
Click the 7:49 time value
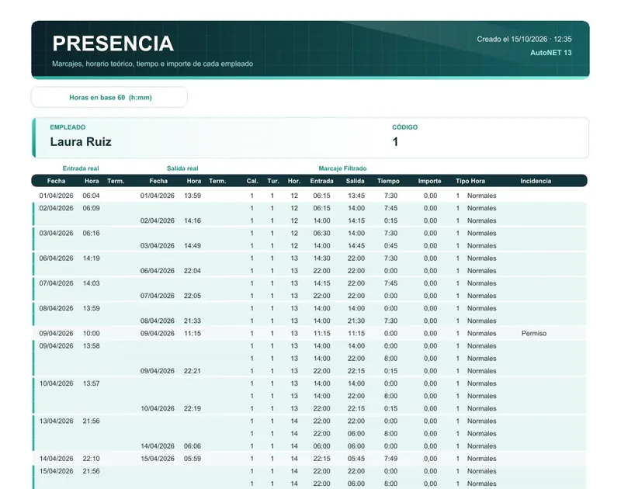tap(390, 459)
